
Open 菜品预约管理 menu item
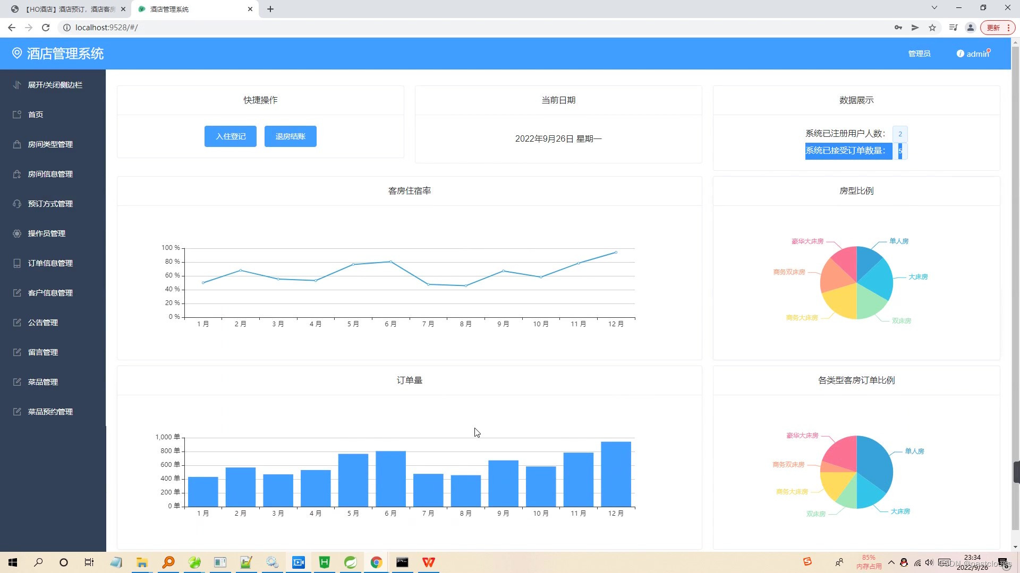coord(50,412)
